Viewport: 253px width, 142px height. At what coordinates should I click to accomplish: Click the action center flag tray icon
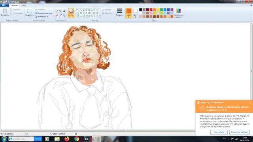pos(232,139)
